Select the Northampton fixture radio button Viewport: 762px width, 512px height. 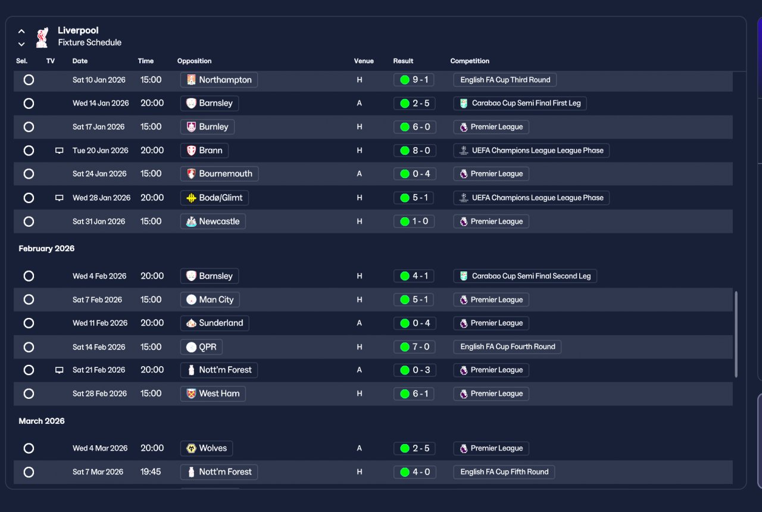[x=29, y=80]
